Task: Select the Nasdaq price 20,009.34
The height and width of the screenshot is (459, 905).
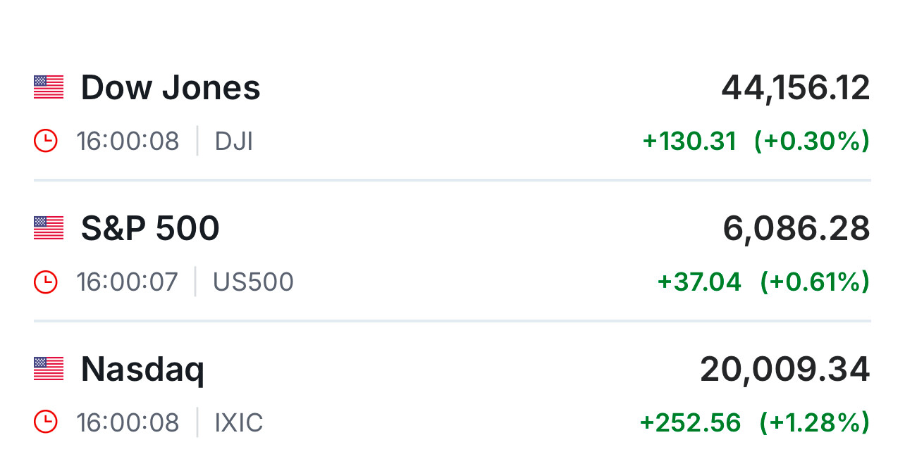Action: (x=785, y=370)
